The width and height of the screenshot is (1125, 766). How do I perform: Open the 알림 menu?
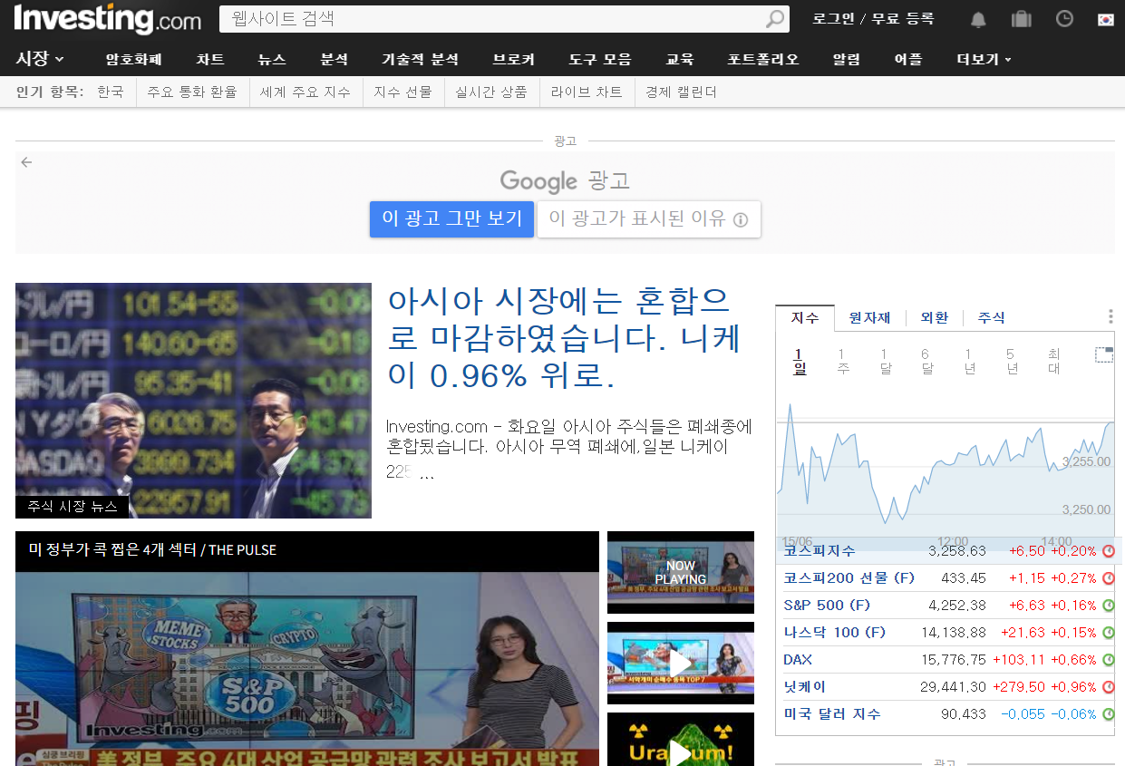click(x=847, y=60)
